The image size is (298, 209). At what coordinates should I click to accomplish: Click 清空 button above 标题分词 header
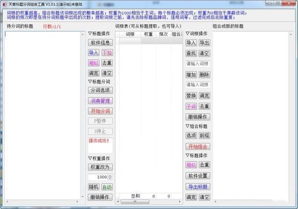click(x=107, y=73)
